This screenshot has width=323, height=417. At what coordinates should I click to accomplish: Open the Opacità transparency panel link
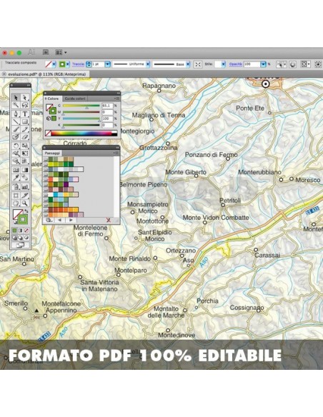tap(236, 64)
